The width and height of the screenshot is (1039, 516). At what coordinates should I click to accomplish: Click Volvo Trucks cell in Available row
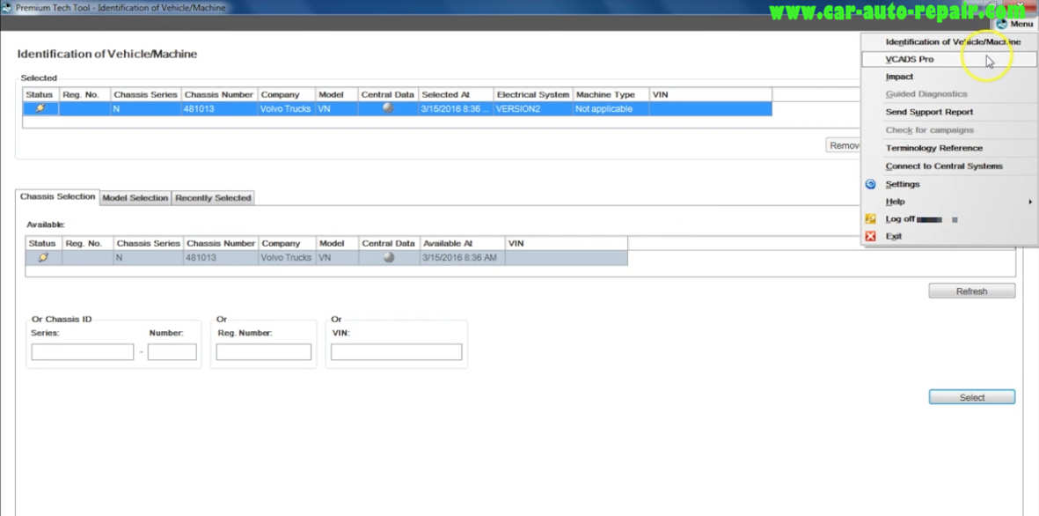[287, 257]
